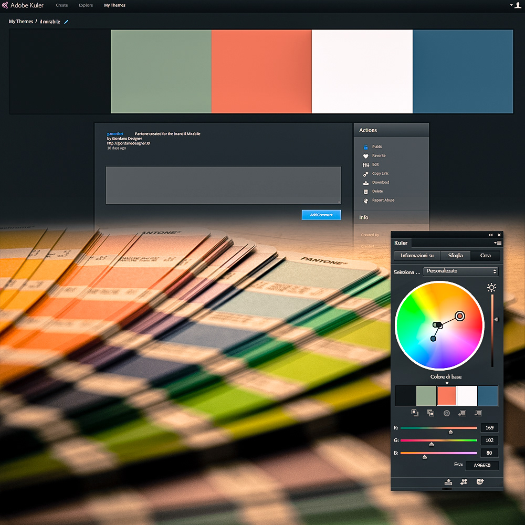Click the brightness slider handle
This screenshot has height=525, width=525.
(x=496, y=319)
